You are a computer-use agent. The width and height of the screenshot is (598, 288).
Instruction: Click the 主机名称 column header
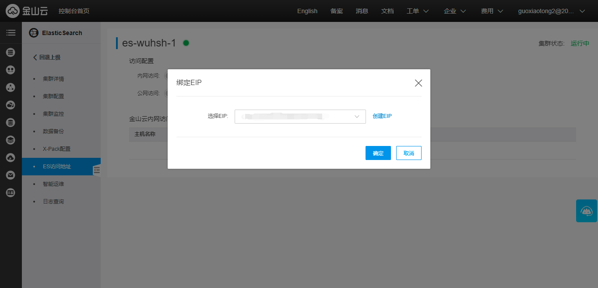[x=145, y=134]
